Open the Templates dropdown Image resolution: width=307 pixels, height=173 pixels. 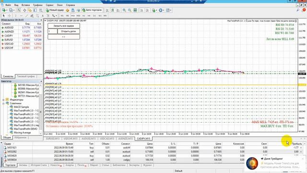tap(169, 10)
